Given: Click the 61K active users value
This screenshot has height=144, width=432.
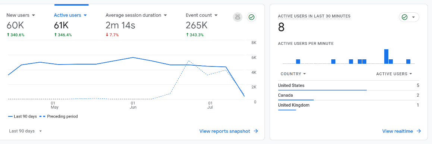Looking at the screenshot, I should (x=61, y=26).
